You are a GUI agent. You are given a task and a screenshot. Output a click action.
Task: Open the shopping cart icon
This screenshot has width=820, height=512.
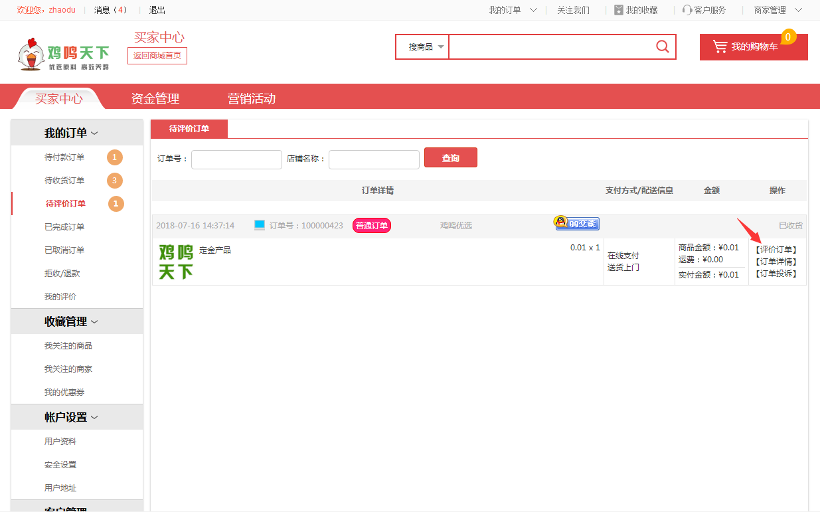pos(720,46)
